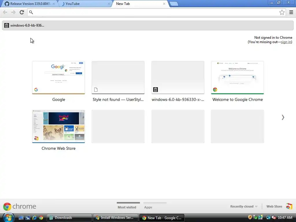The height and width of the screenshot is (222, 296).
Task: Click the New Tab - Google Chrome taskbar button
Action: point(162,218)
